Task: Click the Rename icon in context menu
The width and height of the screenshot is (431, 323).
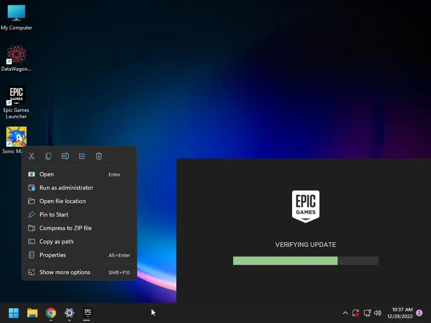Action: click(65, 156)
